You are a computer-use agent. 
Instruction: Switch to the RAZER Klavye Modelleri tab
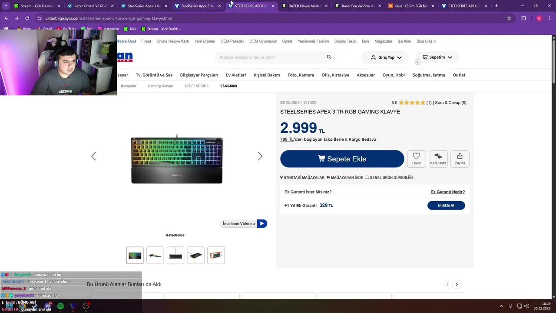coord(301,6)
